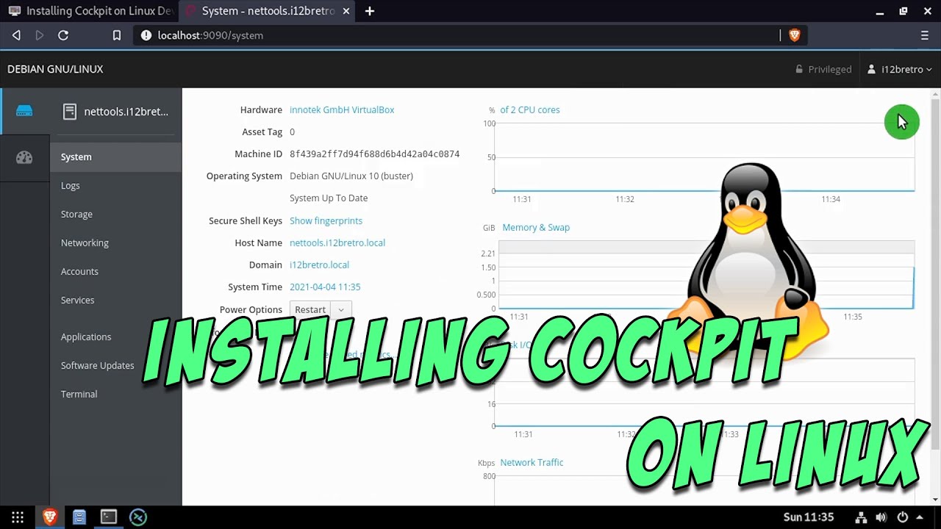Viewport: 941px width, 529px height.
Task: Select the System - nettools.i12bretro tab
Action: [x=268, y=11]
